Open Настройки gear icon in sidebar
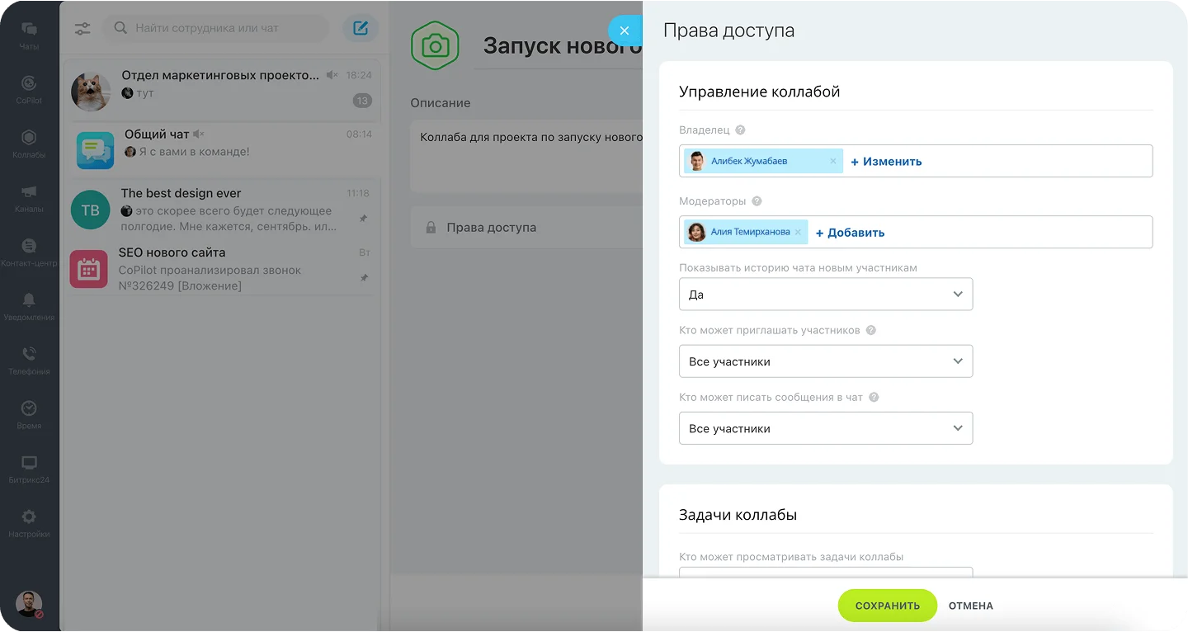The height and width of the screenshot is (632, 1188). (29, 523)
